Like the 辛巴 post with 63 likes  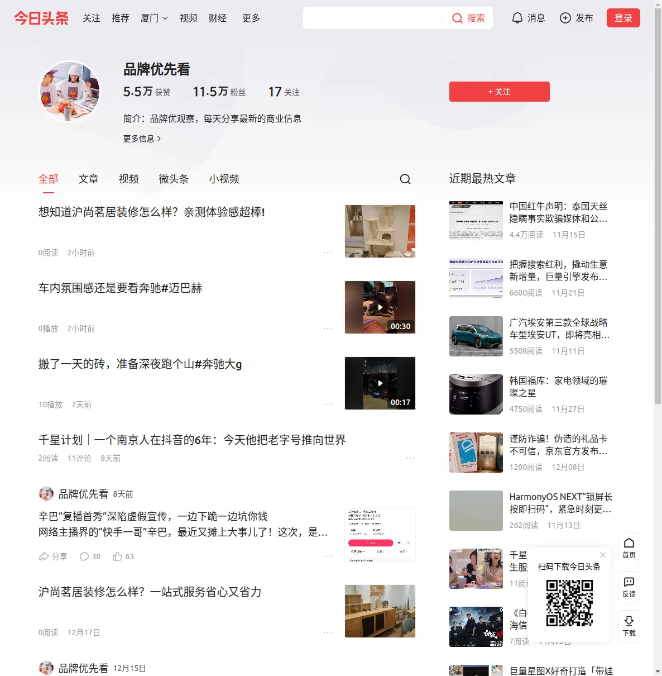pyautogui.click(x=123, y=556)
